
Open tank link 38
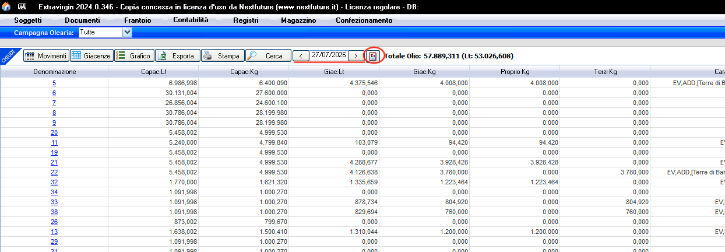point(54,212)
